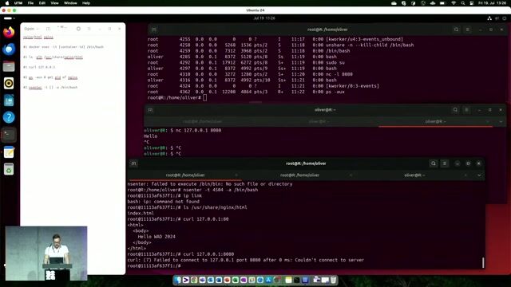This screenshot has width=511, height=287.
Task: Open the hamburger menu of the front terminal
Action: pos(445,163)
